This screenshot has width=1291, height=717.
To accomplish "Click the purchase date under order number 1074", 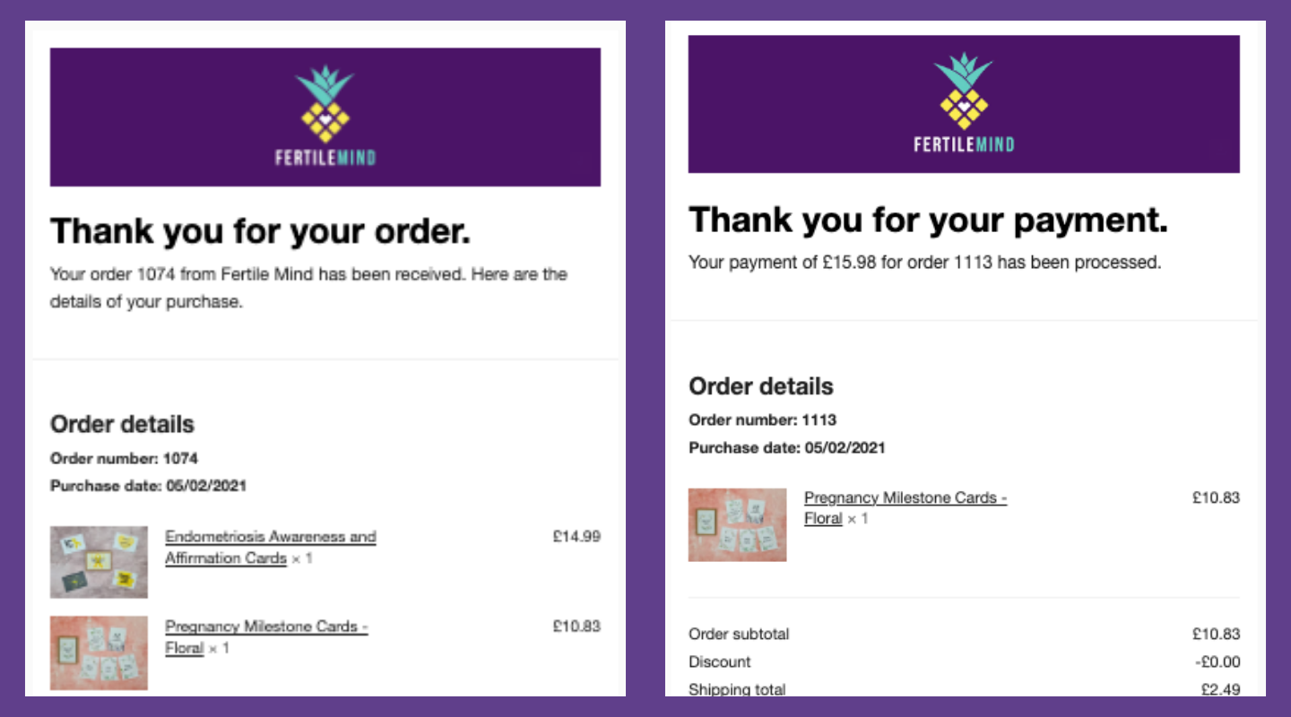I will point(148,486).
